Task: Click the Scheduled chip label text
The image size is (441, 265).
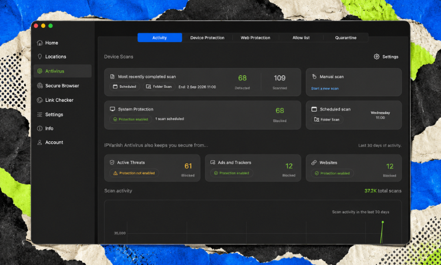Action: click(128, 87)
